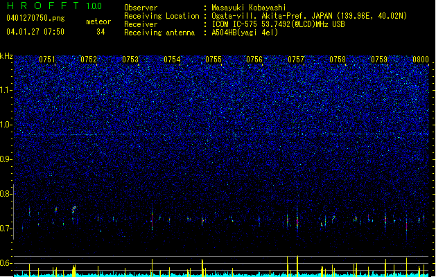Click the 0757 time marker
The image size is (436, 277).
296,60
